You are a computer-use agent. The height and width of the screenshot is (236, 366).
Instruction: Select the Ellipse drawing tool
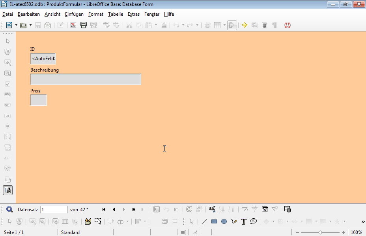coord(224,221)
